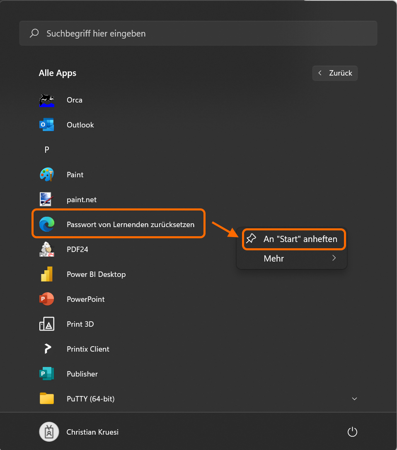Screen dimensions: 397x450
Task: Click the letter P section header
Action: click(x=47, y=150)
